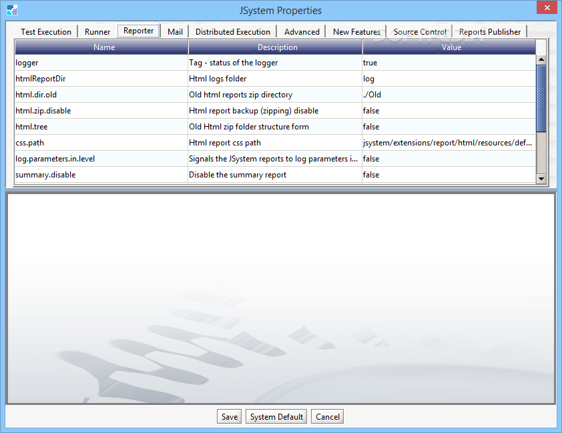Click the Cancel button
The image size is (562, 433).
(327, 416)
